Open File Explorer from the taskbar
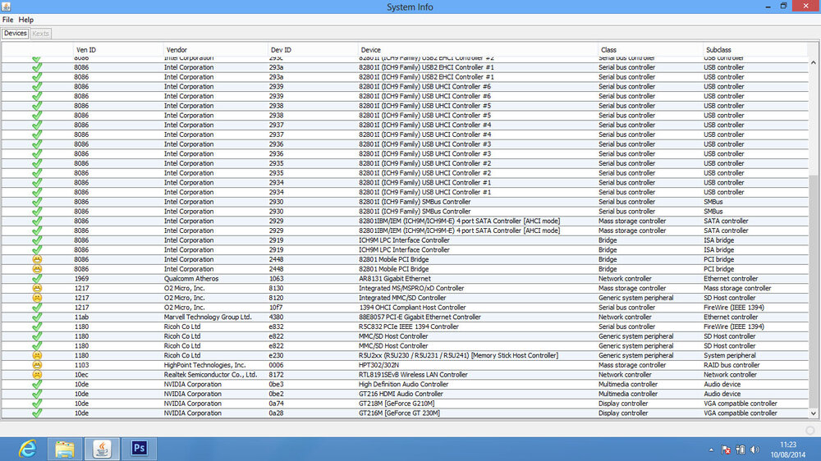 point(65,448)
